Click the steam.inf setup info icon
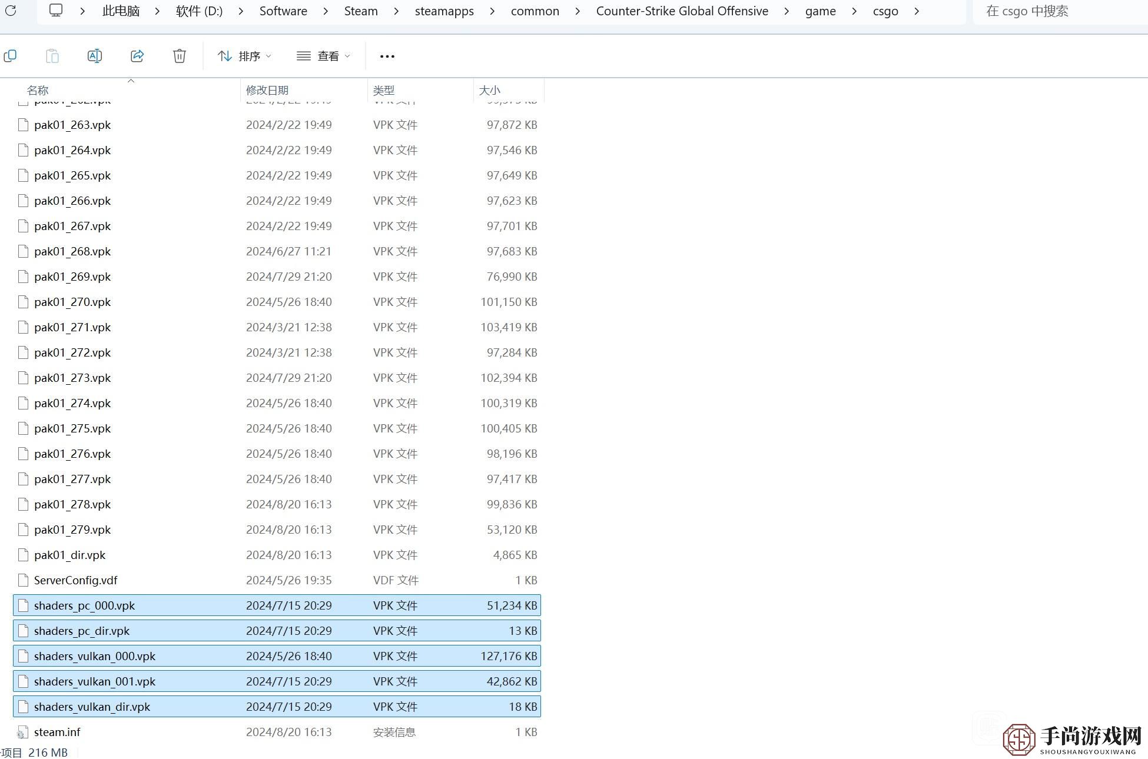Image resolution: width=1148 pixels, height=759 pixels. [x=23, y=732]
